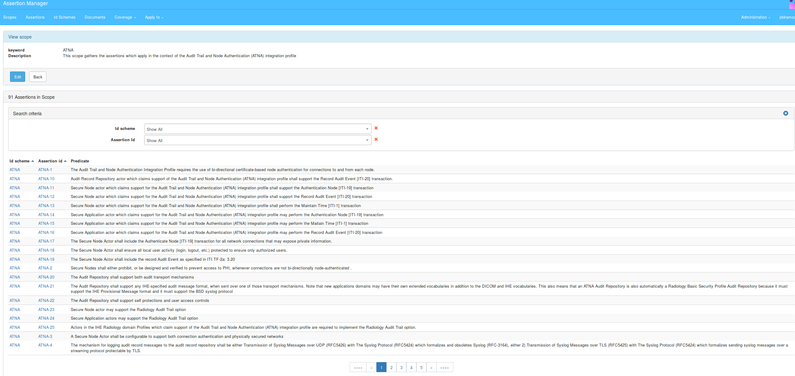This screenshot has width=795, height=376.
Task: Go to the next page arrow
Action: pos(431,368)
